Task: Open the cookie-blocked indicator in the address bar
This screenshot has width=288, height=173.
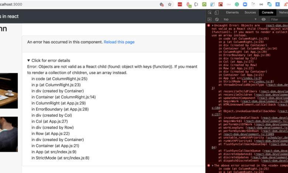Action: coord(162,4)
